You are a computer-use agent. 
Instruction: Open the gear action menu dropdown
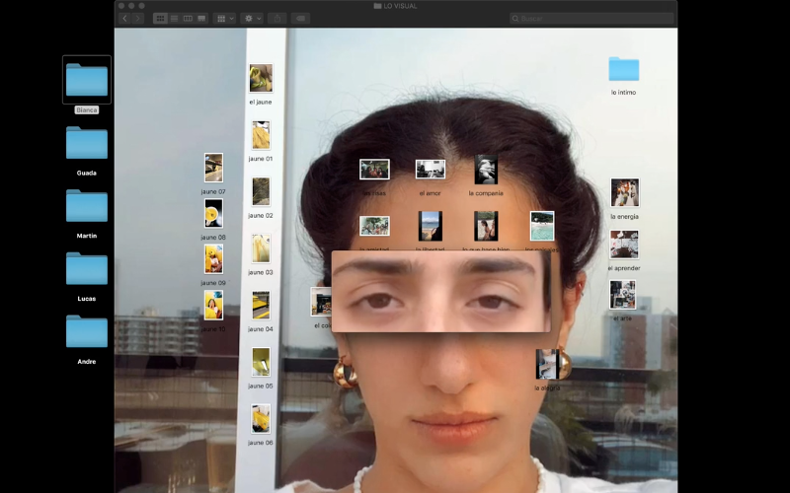252,18
